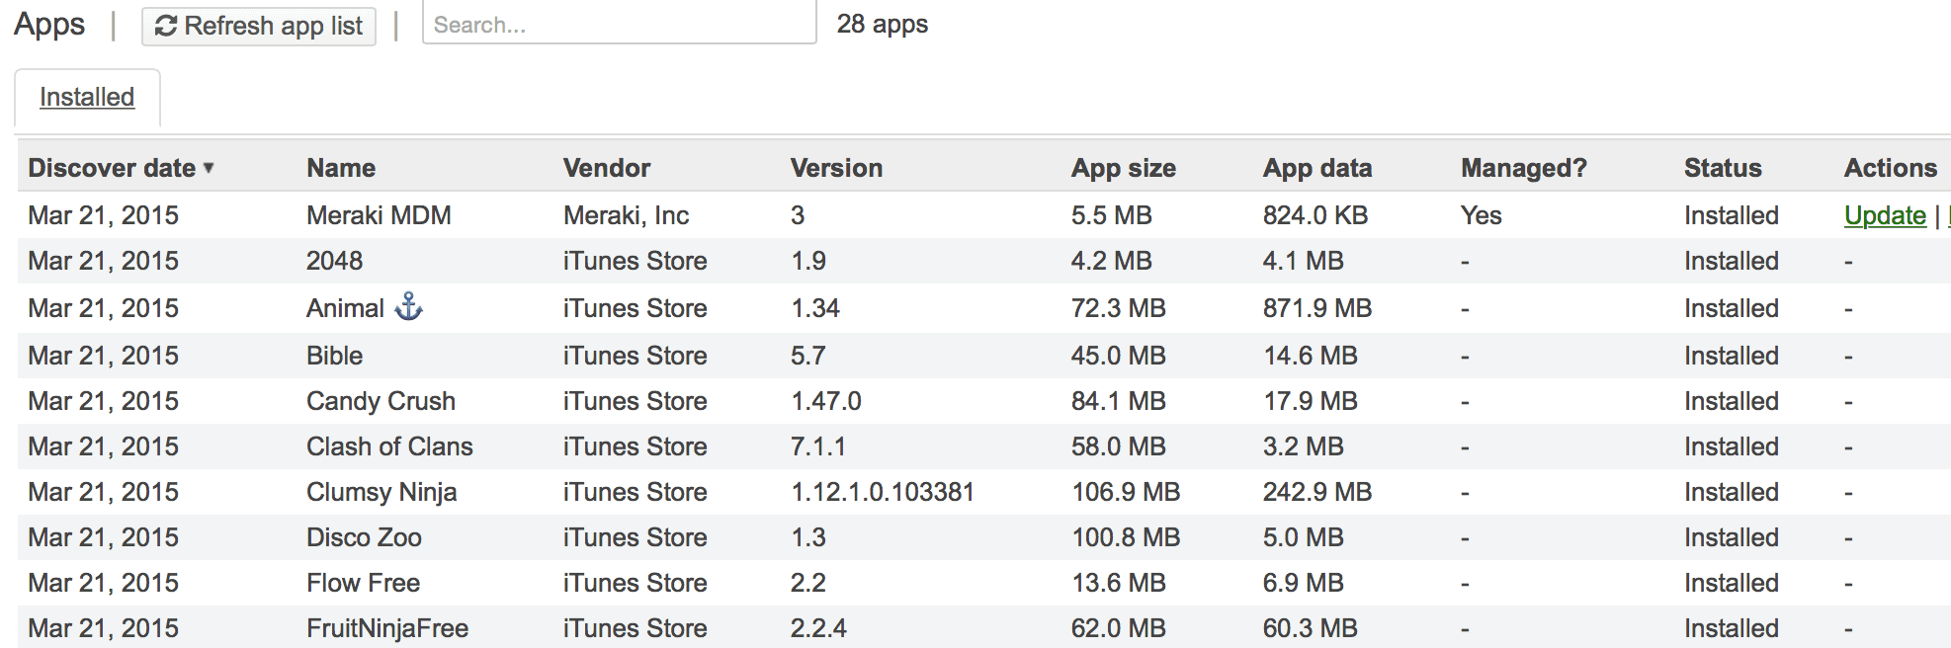Sort by the App size column header

1124,168
